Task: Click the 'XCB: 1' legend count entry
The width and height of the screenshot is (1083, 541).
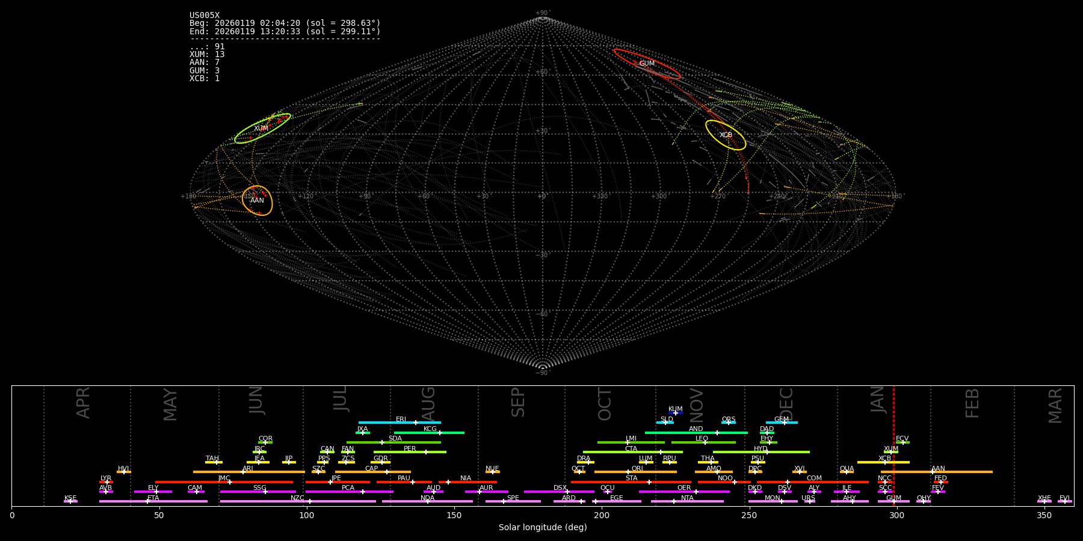Action: point(205,79)
